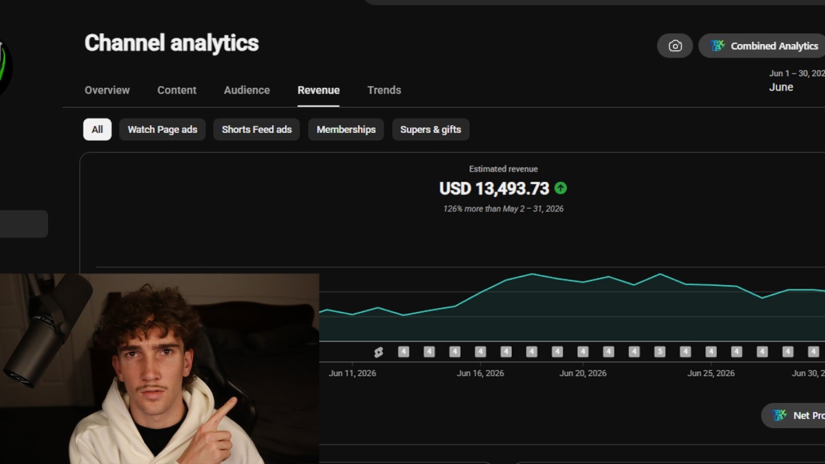Select the Revenue tab
Viewport: 825px width, 464px height.
[318, 90]
